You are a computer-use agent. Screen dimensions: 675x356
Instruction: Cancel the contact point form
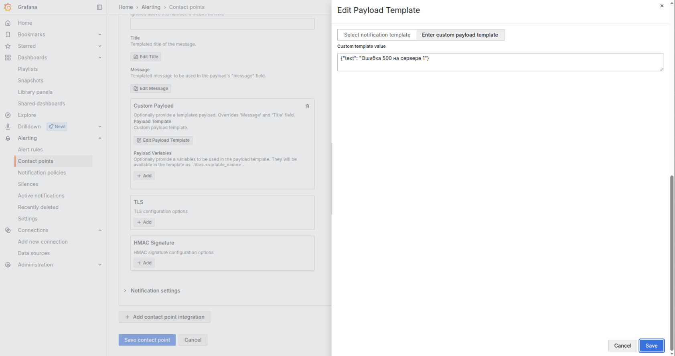tap(193, 340)
